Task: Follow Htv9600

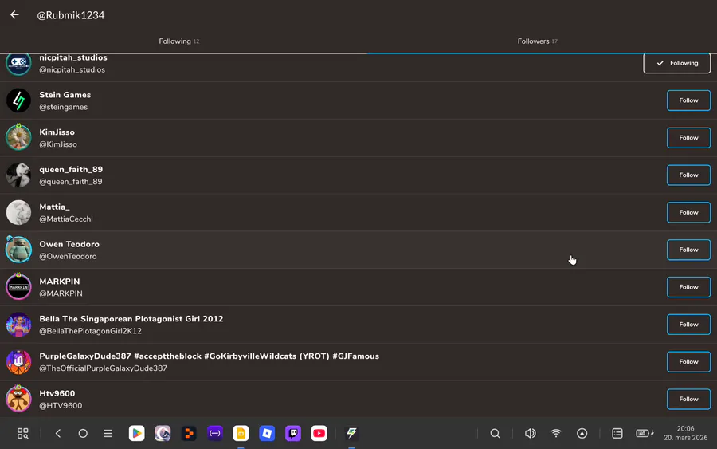Action: [688, 399]
